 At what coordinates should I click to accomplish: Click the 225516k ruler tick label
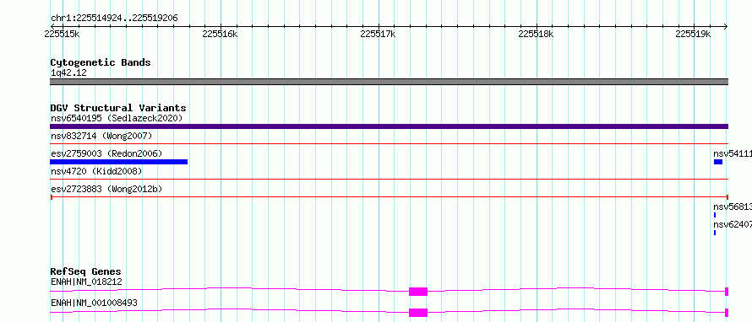click(x=221, y=35)
